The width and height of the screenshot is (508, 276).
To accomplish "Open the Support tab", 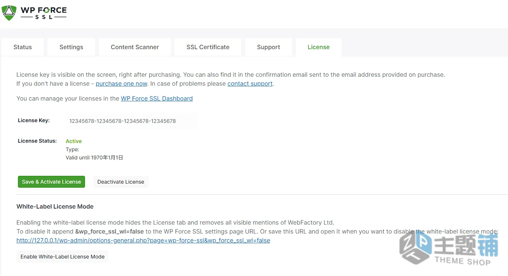I will (x=269, y=47).
